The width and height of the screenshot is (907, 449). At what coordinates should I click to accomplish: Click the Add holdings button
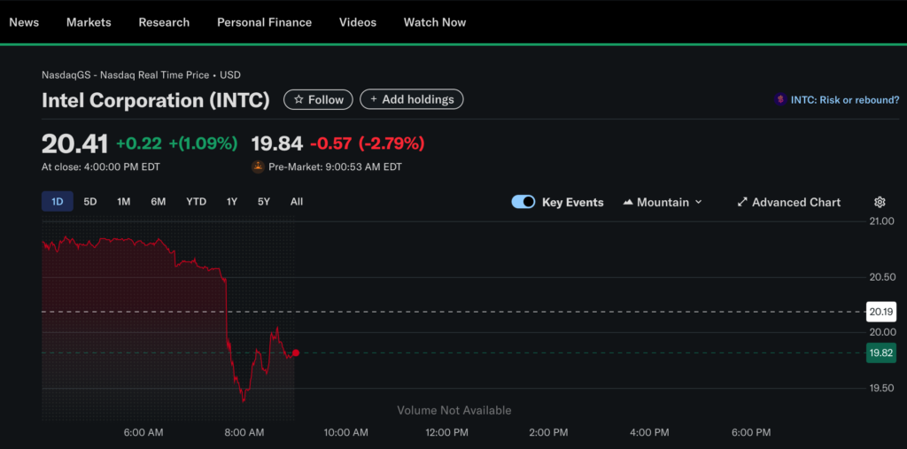(x=411, y=99)
